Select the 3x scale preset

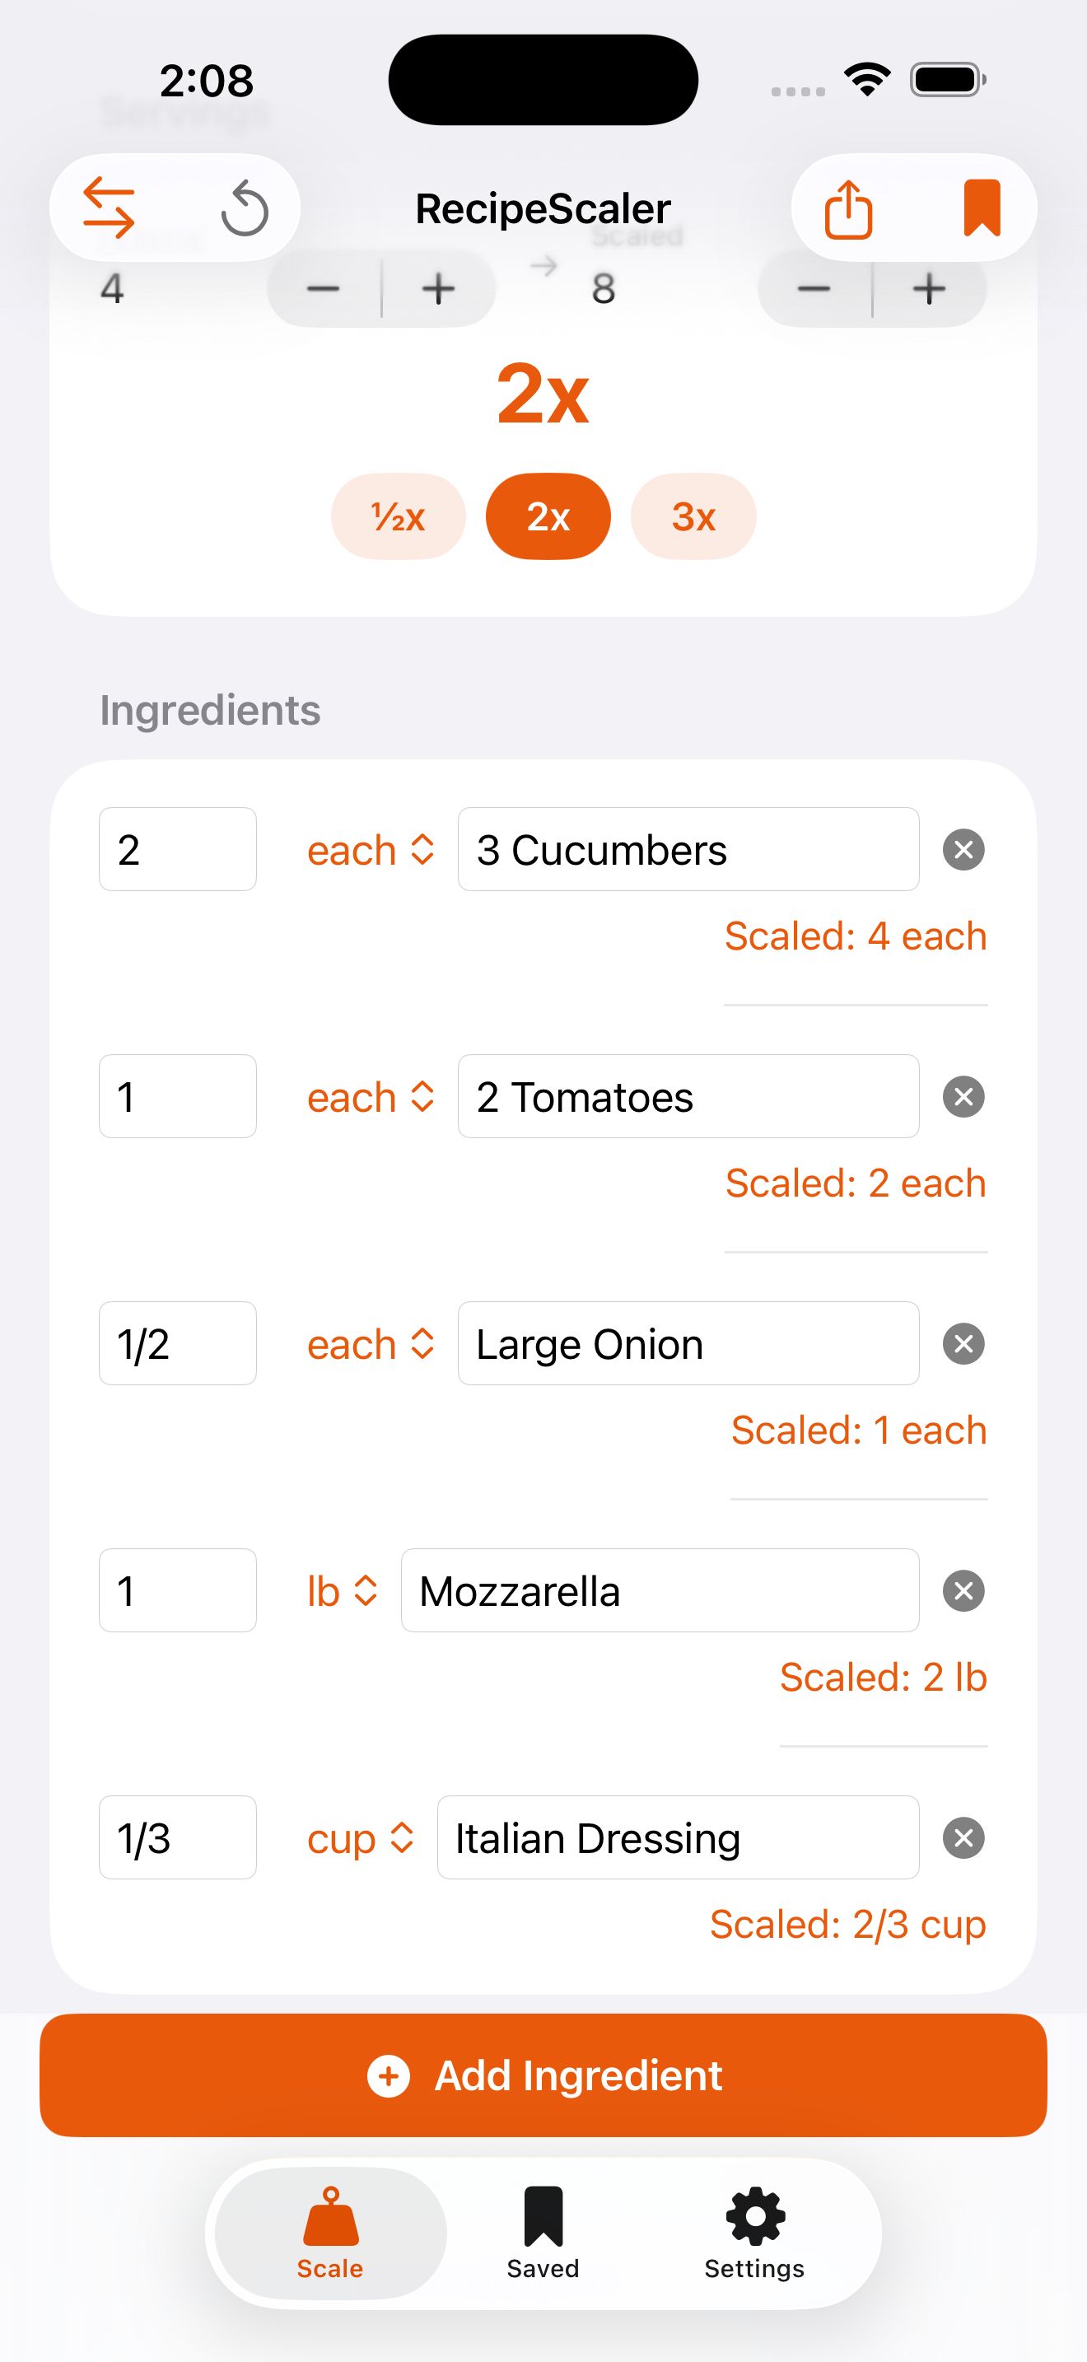pos(693,517)
